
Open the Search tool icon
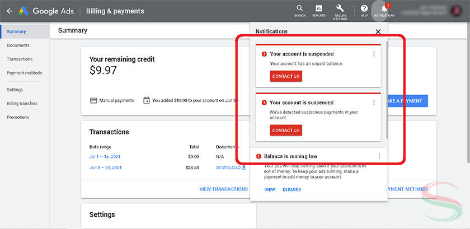[x=300, y=9]
